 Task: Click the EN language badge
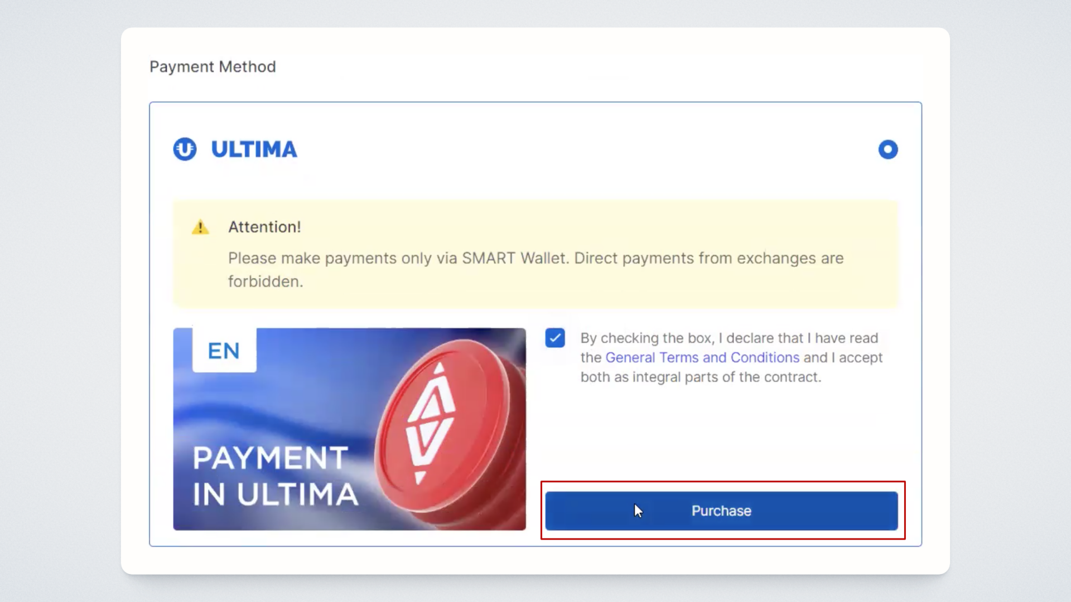coord(224,351)
